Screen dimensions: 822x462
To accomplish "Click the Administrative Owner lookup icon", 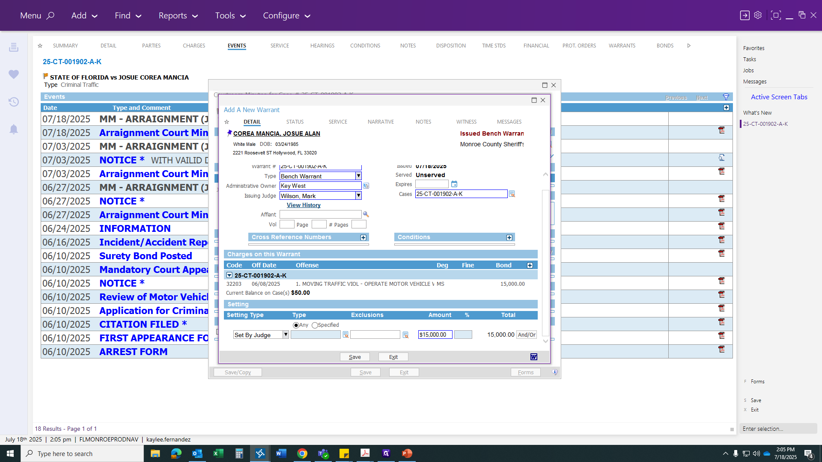I will tap(366, 186).
